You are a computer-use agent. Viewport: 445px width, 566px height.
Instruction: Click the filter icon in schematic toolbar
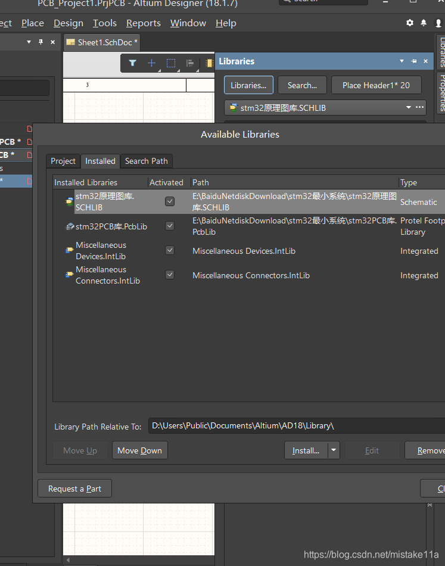click(x=133, y=63)
